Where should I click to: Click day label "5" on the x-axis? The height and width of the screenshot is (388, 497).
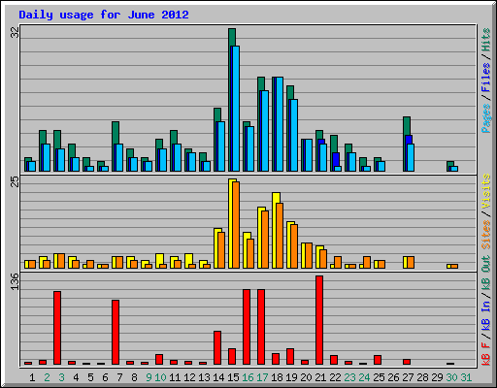point(90,377)
